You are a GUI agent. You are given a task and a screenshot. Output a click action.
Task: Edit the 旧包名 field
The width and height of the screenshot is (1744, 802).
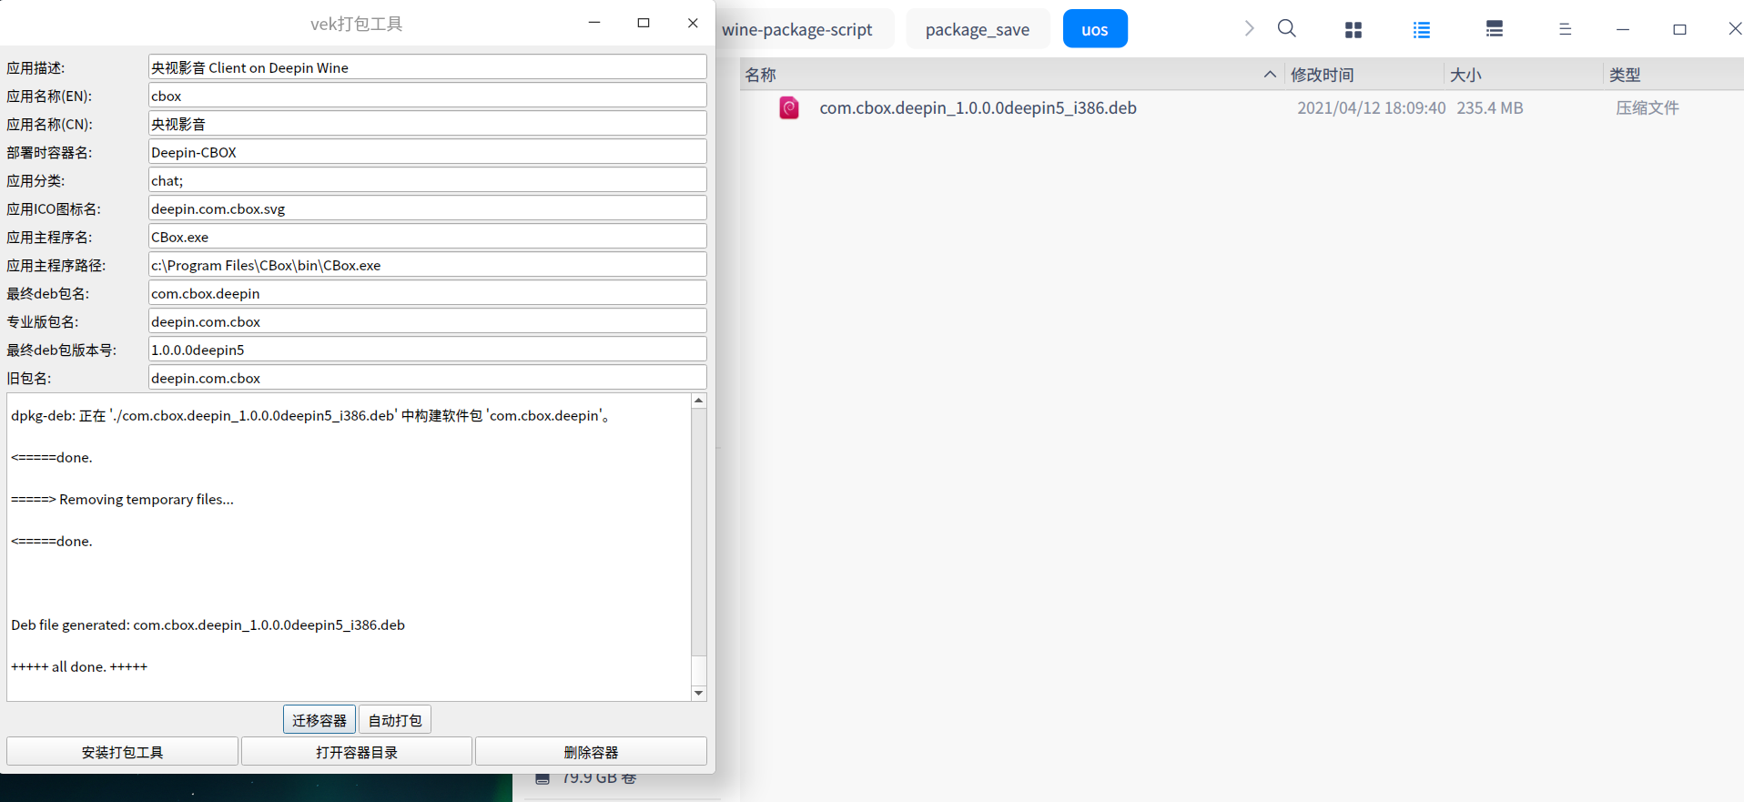click(427, 378)
